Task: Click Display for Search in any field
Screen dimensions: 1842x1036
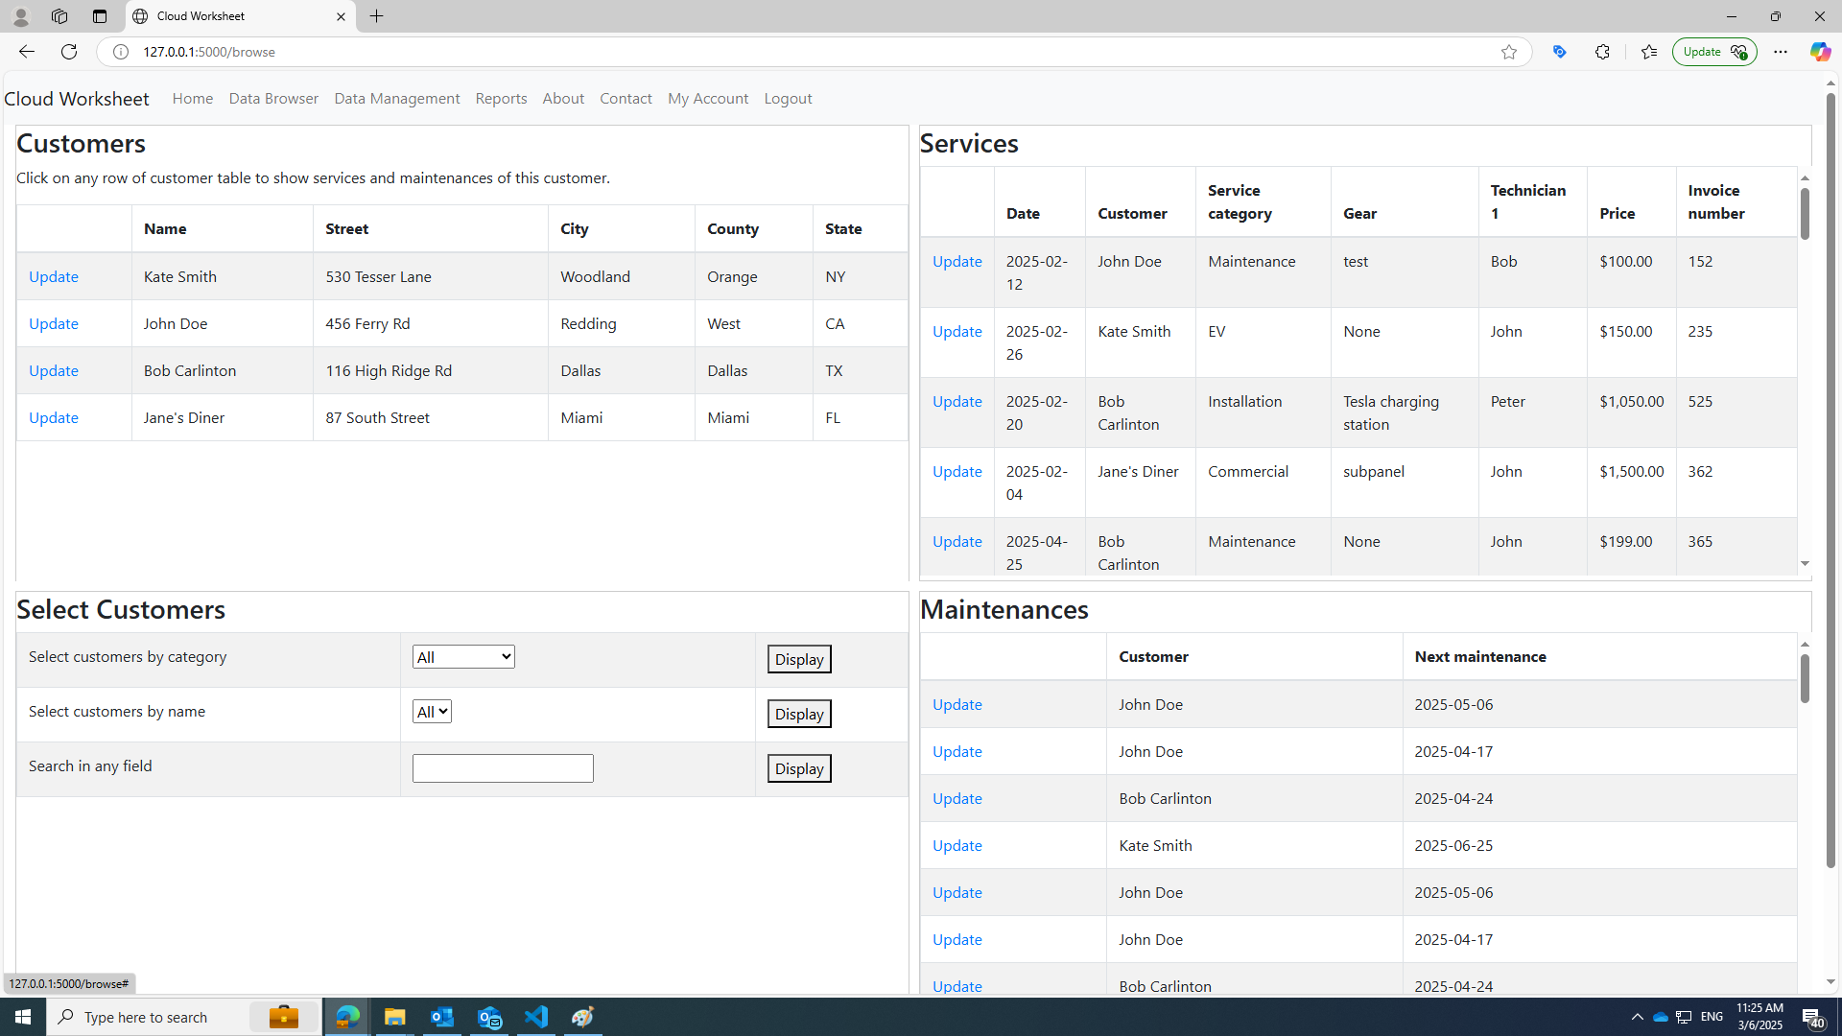Action: pyautogui.click(x=799, y=768)
